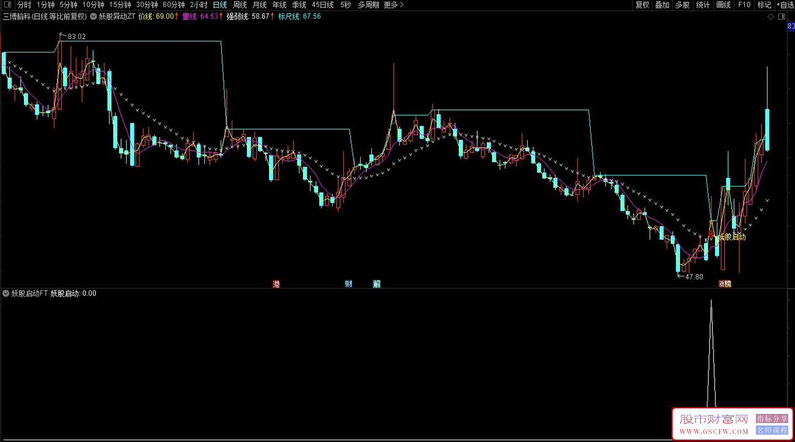Switch to 季线 quarterly chart
This screenshot has height=442, width=795.
[298, 5]
